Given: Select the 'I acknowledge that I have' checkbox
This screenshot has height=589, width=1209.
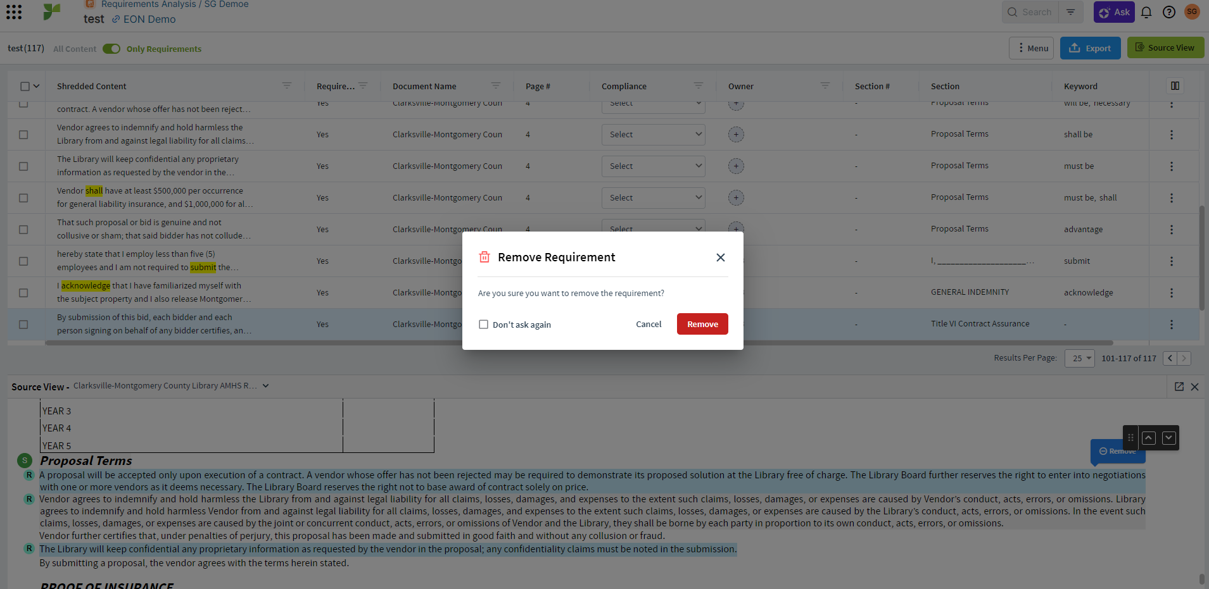Looking at the screenshot, I should point(23,293).
